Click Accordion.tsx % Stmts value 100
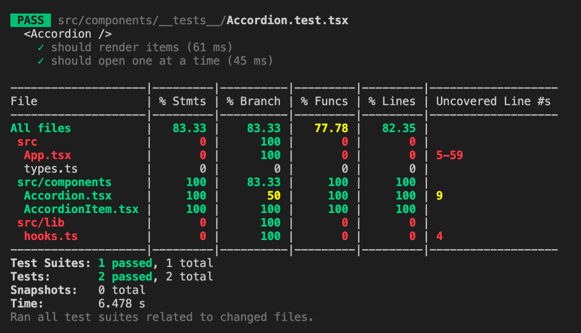581x333 pixels. click(196, 196)
